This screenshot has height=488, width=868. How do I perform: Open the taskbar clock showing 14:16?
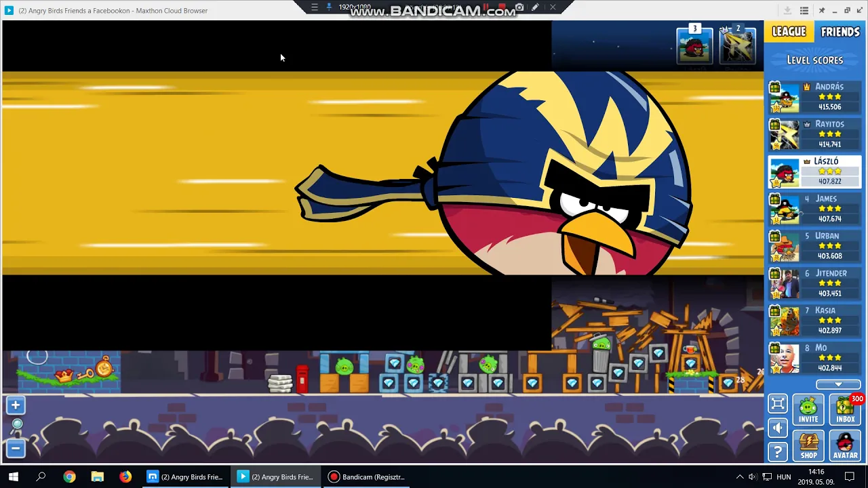pos(816,476)
